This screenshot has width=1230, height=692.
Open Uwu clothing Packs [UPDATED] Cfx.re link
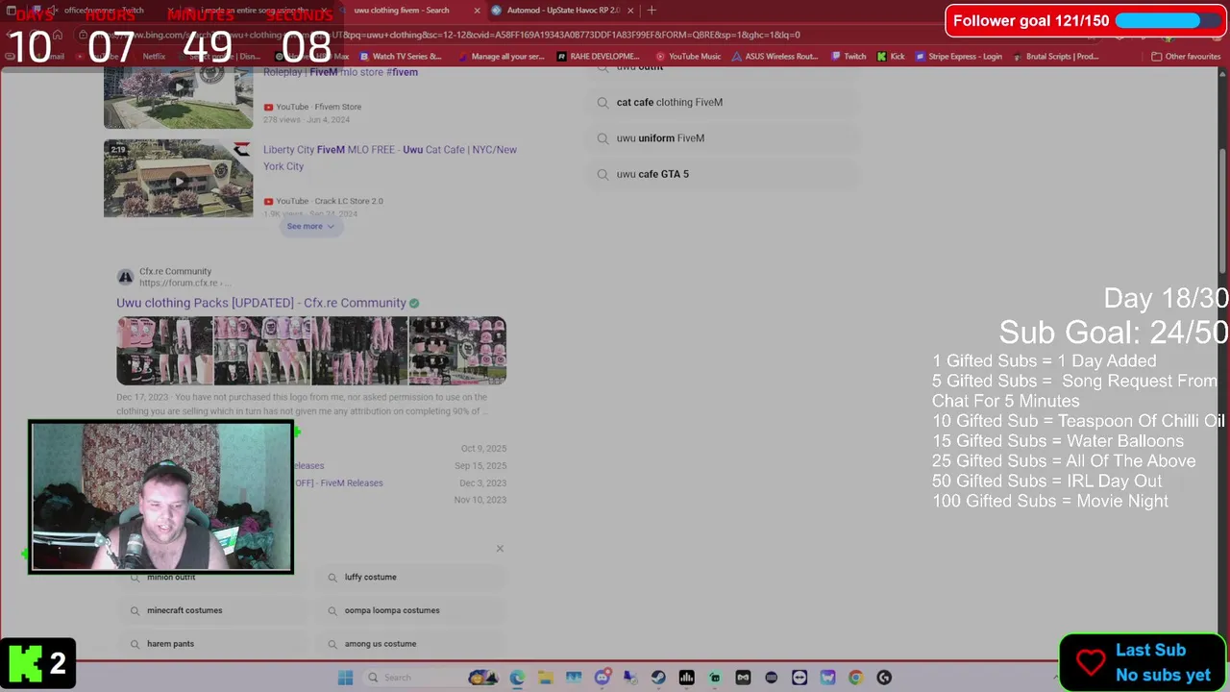pos(260,303)
